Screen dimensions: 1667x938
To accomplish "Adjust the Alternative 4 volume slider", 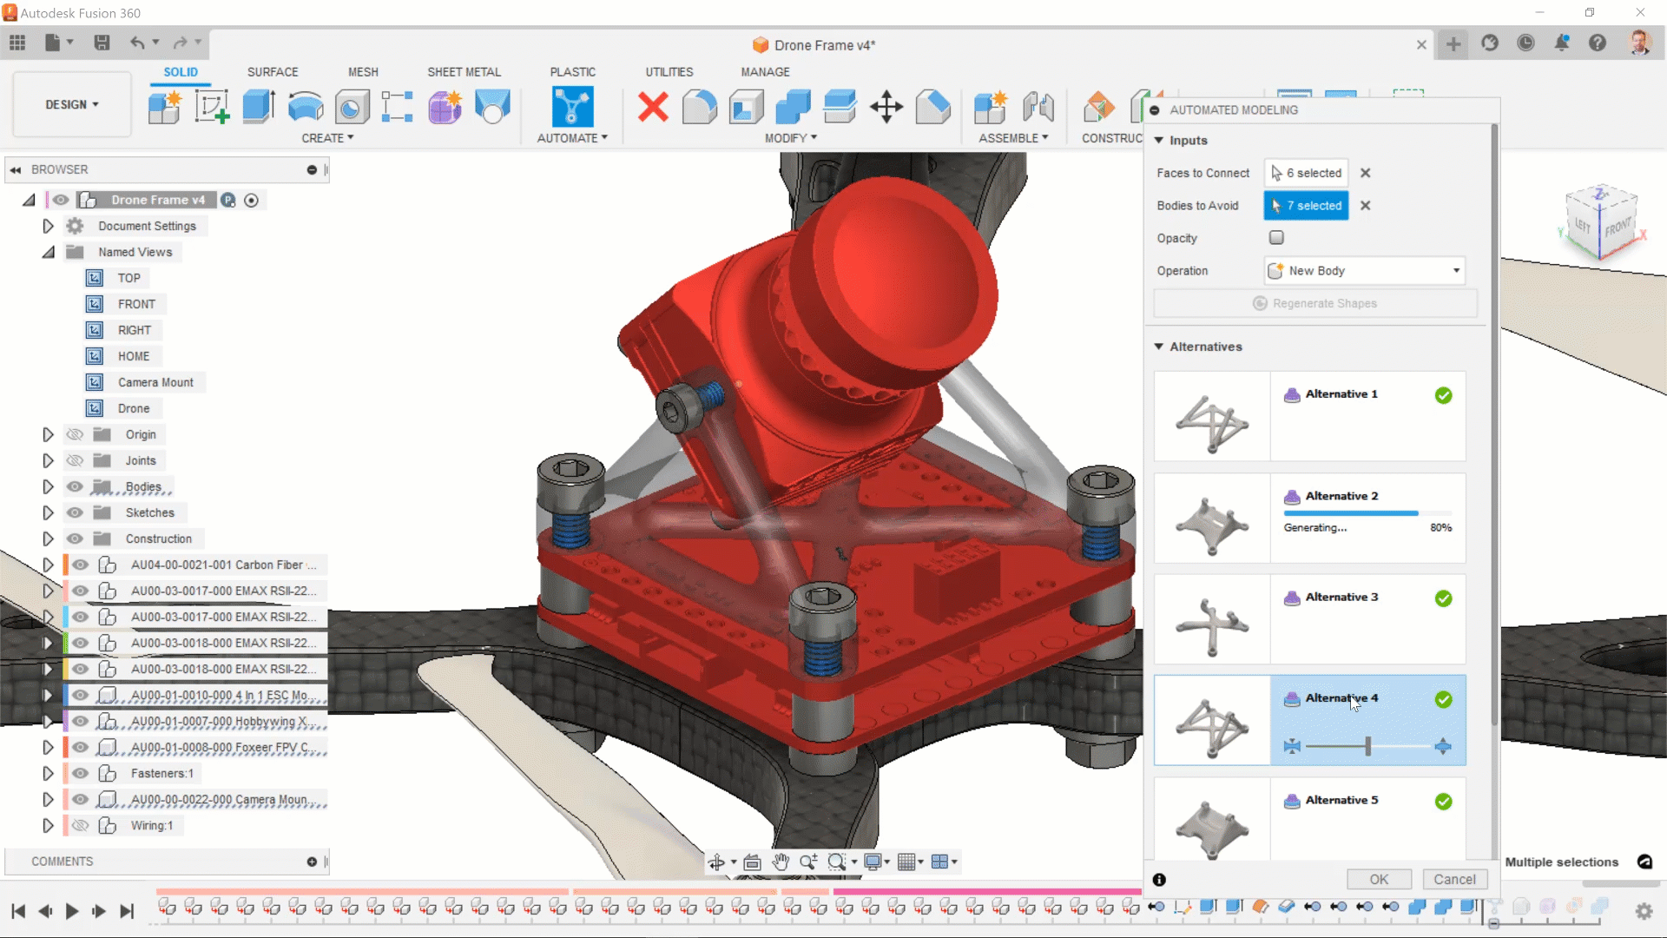I will click(1367, 746).
